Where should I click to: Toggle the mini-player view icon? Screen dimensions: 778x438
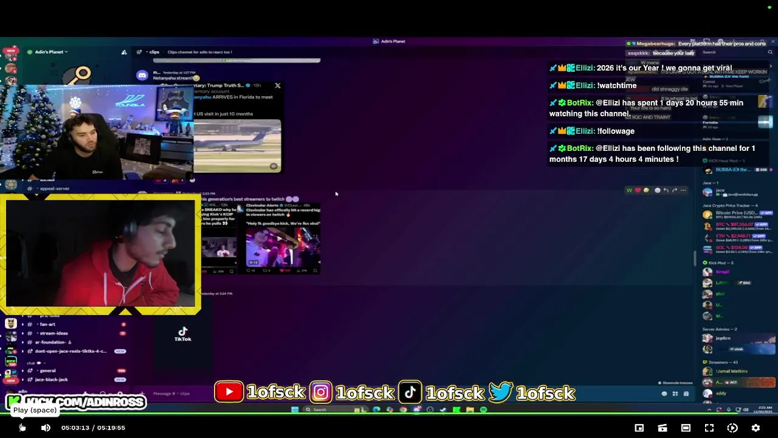coord(639,428)
